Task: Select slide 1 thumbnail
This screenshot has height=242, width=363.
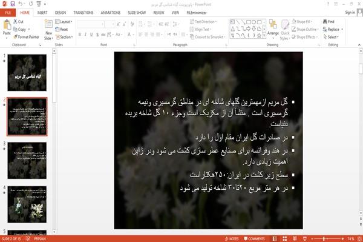Action: (27, 73)
